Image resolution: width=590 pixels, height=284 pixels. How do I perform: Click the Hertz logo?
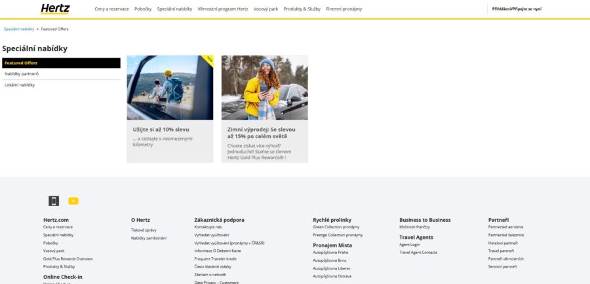click(55, 9)
